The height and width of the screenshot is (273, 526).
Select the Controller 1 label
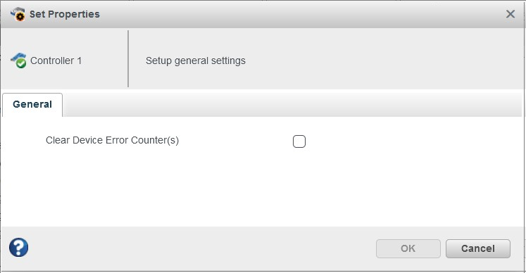coord(56,61)
